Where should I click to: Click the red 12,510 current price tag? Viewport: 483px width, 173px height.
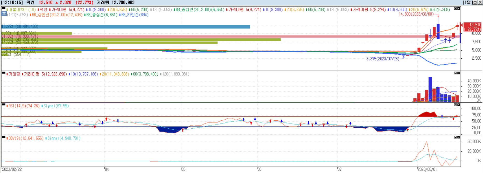pos(472,27)
